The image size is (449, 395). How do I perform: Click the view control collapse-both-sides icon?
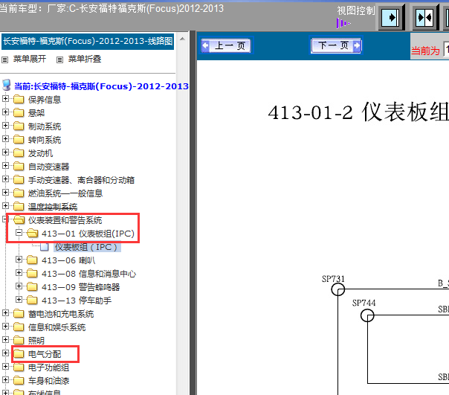coord(424,18)
